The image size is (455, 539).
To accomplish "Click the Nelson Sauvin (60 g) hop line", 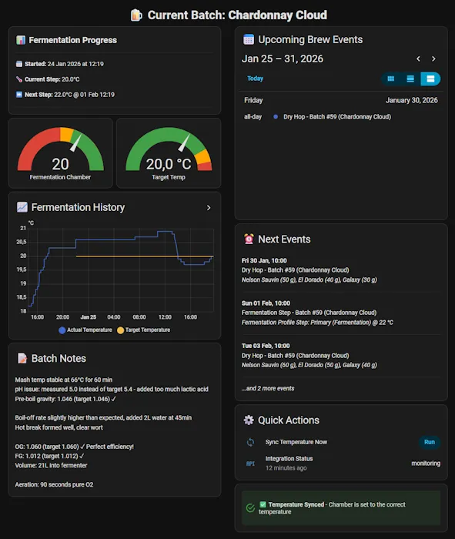I will 309,365.
